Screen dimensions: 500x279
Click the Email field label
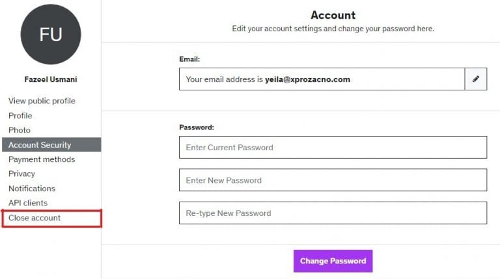point(189,59)
